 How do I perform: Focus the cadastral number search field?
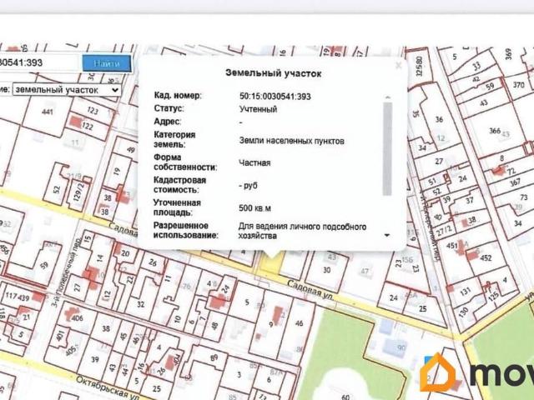pos(39,63)
